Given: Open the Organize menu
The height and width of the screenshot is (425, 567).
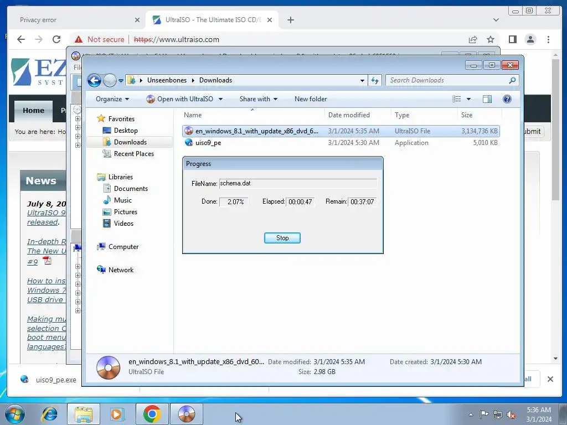Looking at the screenshot, I should [x=112, y=99].
